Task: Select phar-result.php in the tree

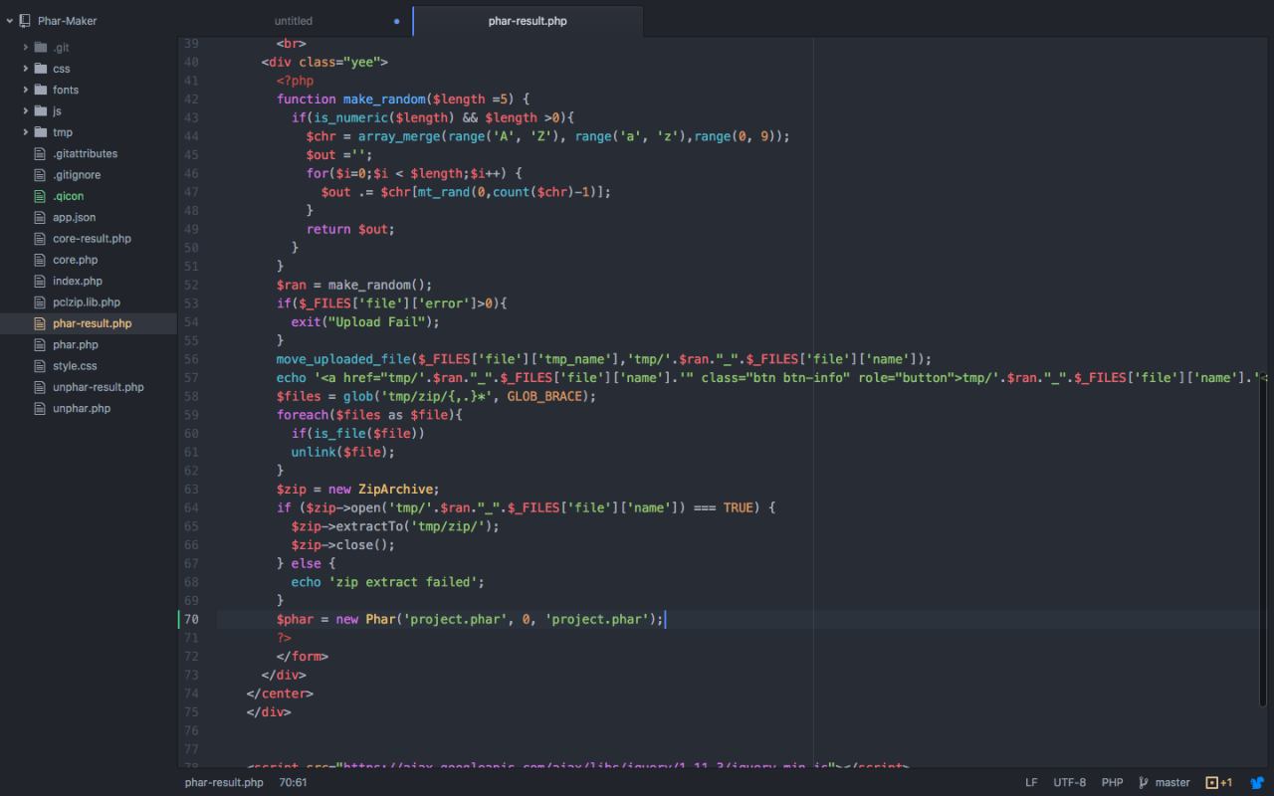Action: point(92,323)
